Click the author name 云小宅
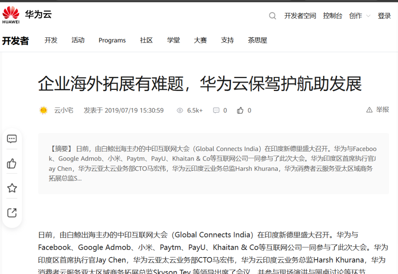The image size is (398, 274). [64, 110]
